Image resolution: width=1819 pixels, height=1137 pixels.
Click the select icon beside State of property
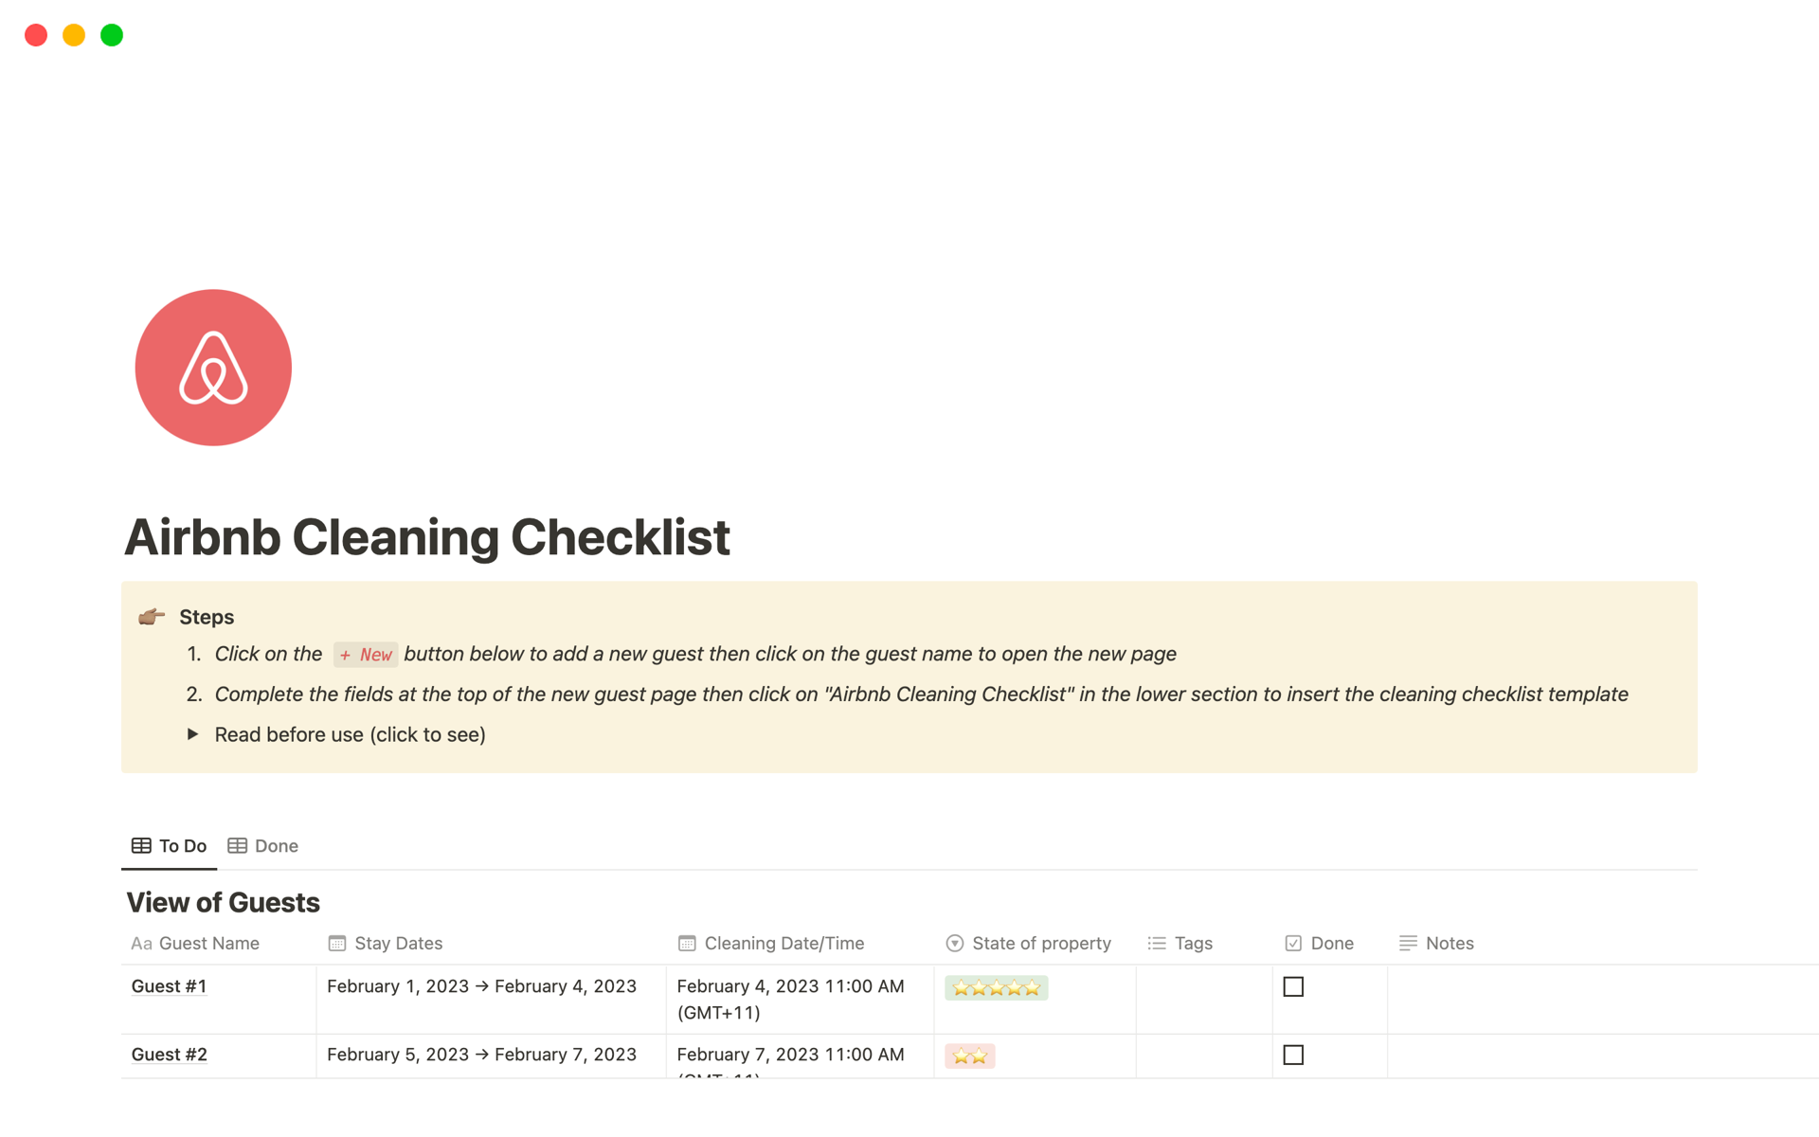click(954, 943)
